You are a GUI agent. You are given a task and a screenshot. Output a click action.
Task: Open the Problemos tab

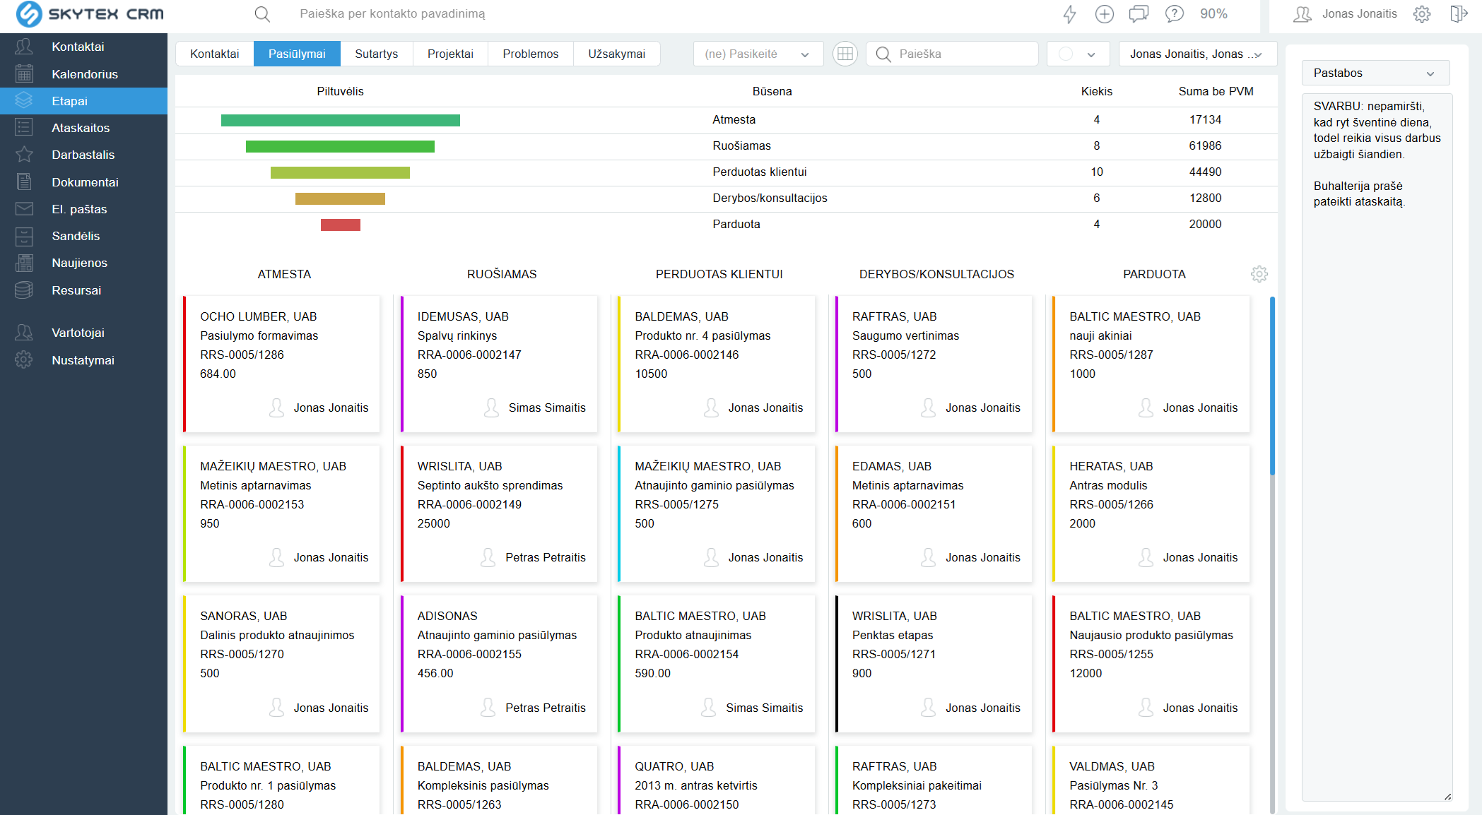click(x=531, y=54)
